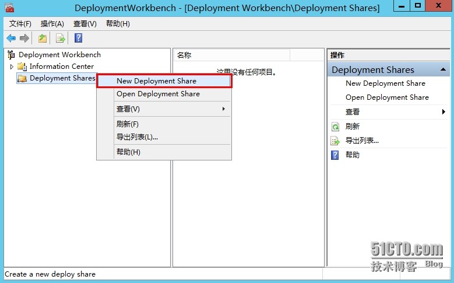Viewport: 454px width, 283px height.
Task: Click 查看 in the Actions pane
Action: [x=353, y=111]
